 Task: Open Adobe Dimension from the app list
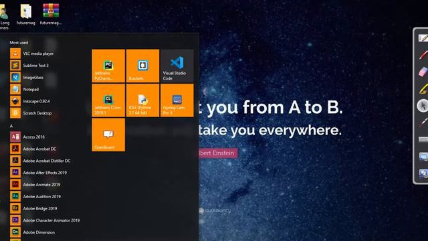pos(45,232)
